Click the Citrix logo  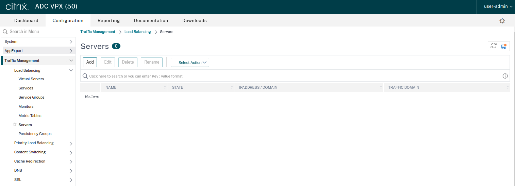16,6
